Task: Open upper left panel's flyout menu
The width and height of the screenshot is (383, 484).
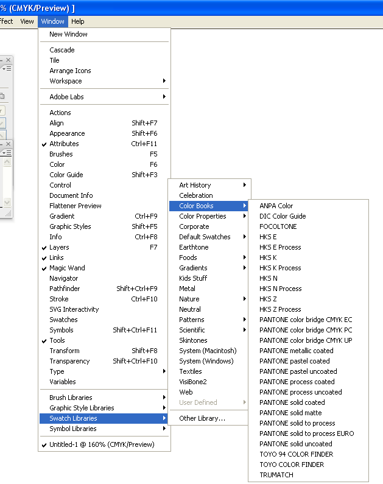Action: (x=7, y=68)
